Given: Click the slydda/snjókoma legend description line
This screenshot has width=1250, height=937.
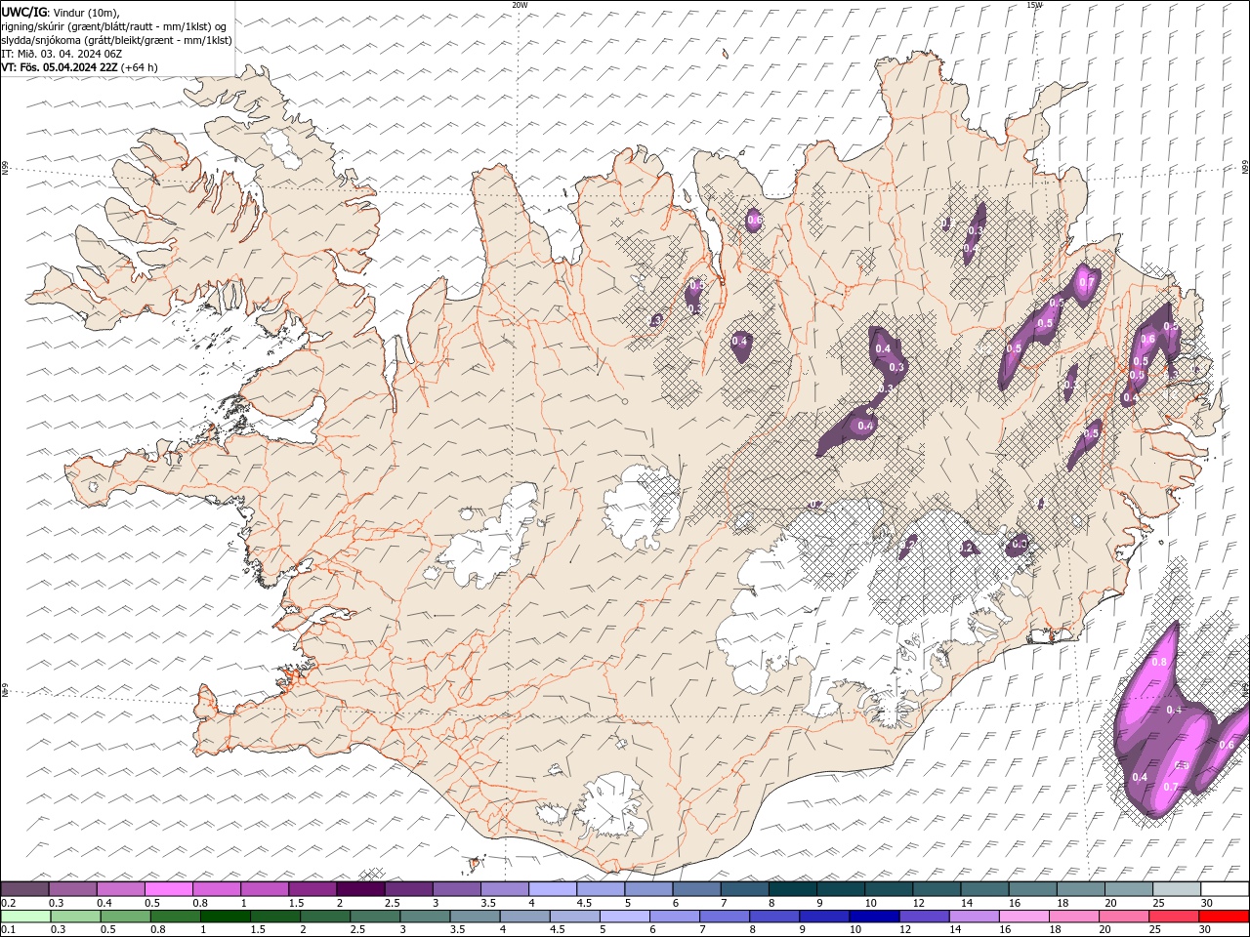Looking at the screenshot, I should pyautogui.click(x=116, y=40).
